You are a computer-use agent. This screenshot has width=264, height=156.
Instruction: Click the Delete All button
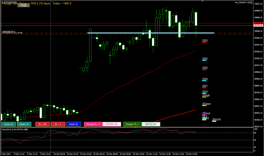tap(24, 124)
